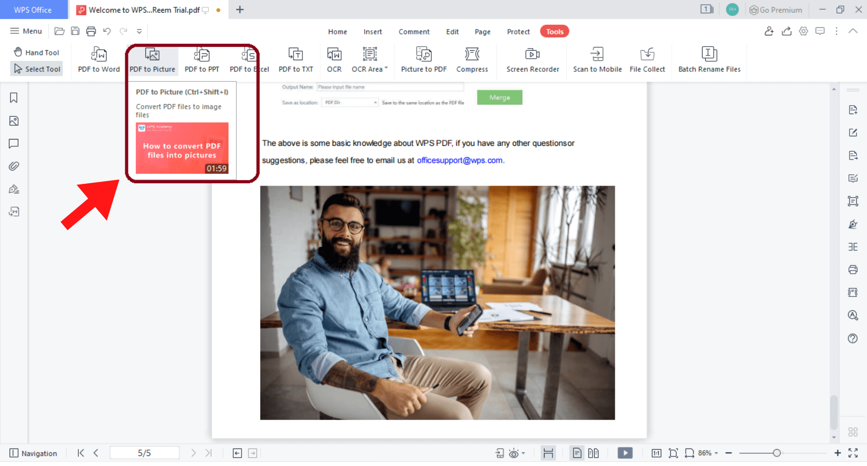Image resolution: width=867 pixels, height=466 pixels.
Task: Click the green Merge button
Action: click(500, 97)
